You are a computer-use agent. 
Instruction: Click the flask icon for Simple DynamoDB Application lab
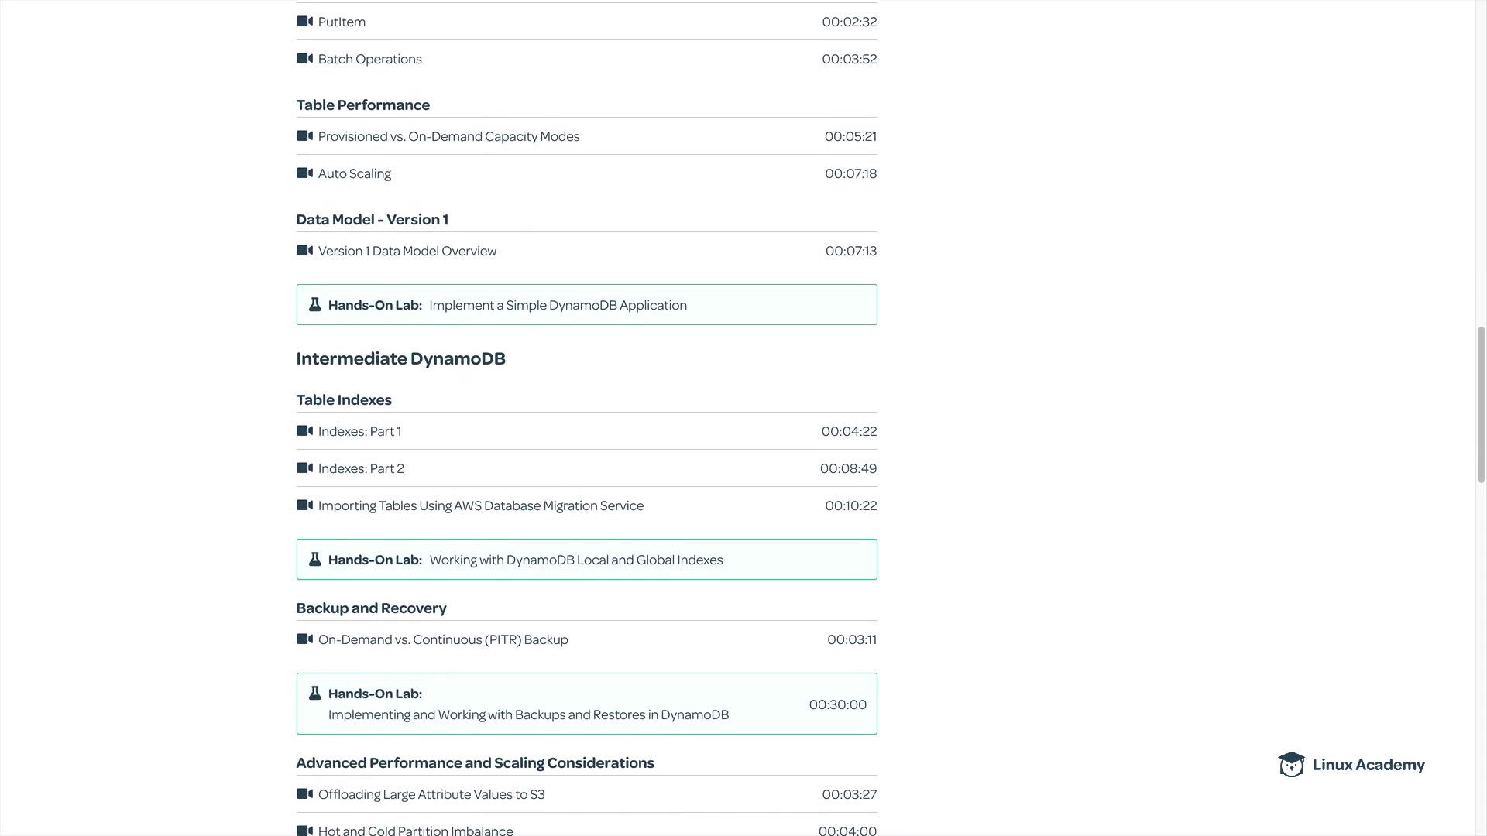coord(315,305)
